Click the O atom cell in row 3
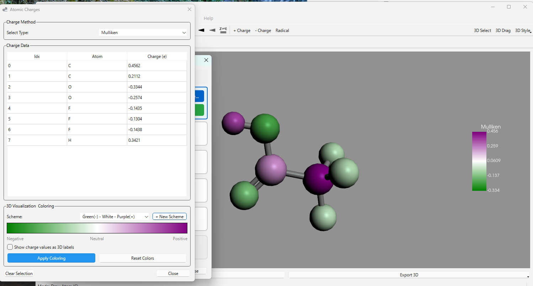533x286 pixels. 97,98
